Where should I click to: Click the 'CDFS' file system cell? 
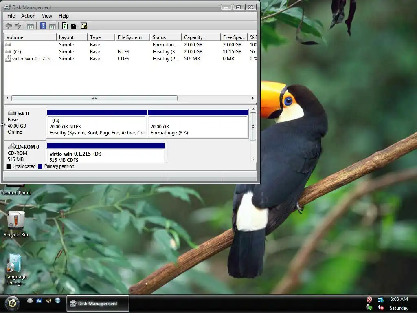pyautogui.click(x=123, y=59)
